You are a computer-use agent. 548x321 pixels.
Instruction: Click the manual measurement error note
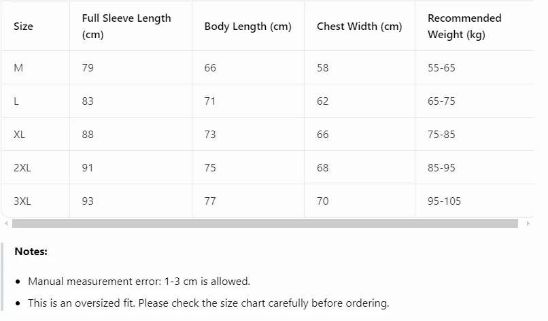point(139,282)
